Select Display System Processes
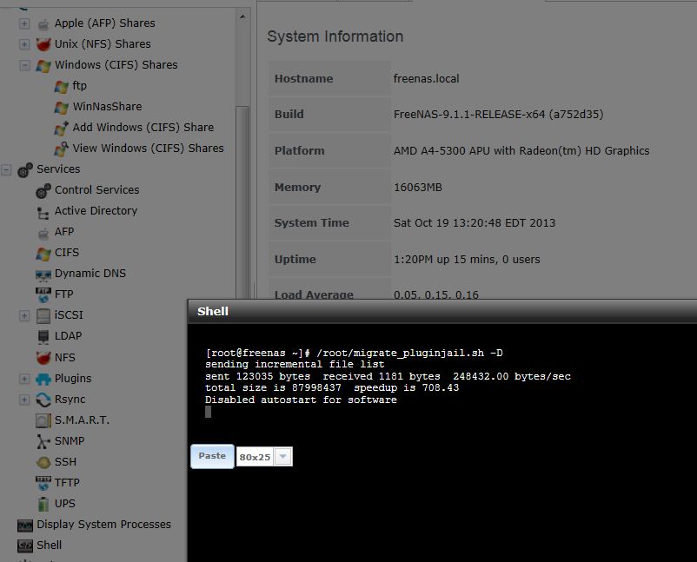The height and width of the screenshot is (562, 697). (103, 525)
